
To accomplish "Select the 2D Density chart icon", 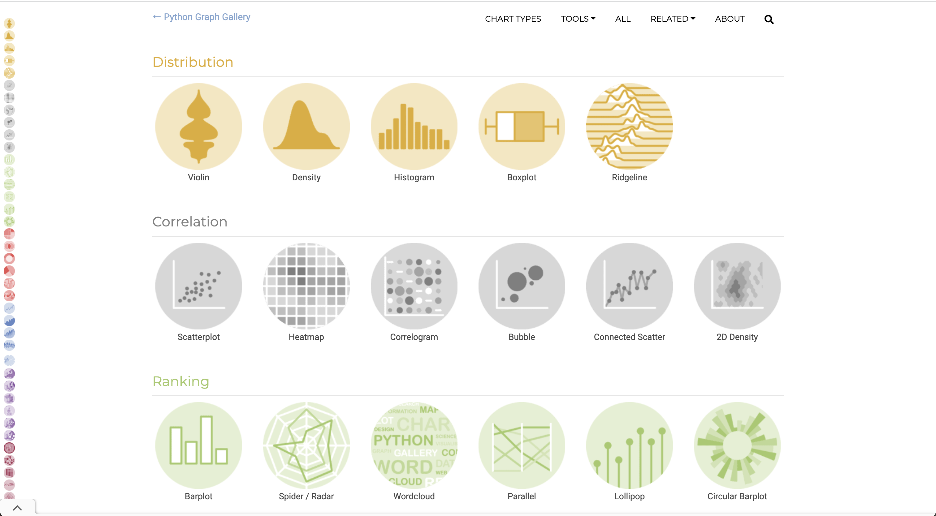I will coord(737,286).
